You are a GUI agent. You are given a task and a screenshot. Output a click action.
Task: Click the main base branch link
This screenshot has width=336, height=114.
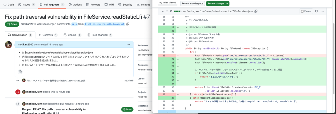tap(74, 24)
